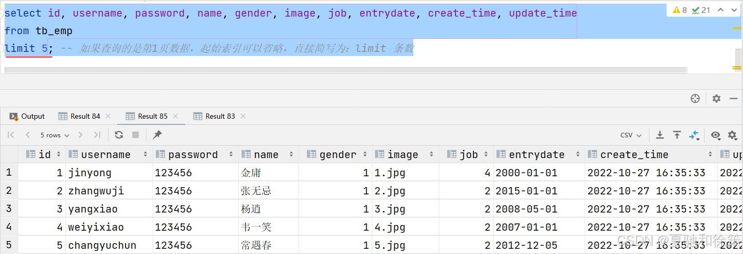
Task: Import data upload arrow icon
Action: click(x=677, y=135)
